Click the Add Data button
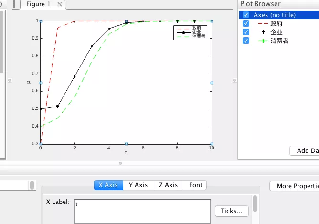 (x=304, y=150)
